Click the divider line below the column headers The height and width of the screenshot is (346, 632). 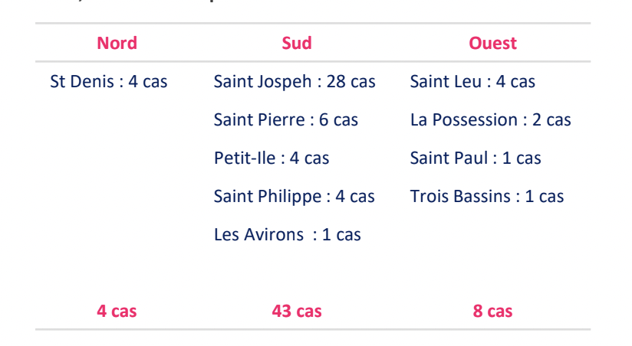click(x=313, y=61)
